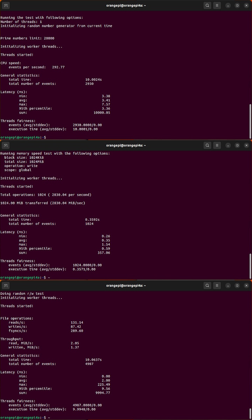Click the title text of the random r/w terminal
The height and width of the screenshot is (420, 252).
(x=126, y=286)
